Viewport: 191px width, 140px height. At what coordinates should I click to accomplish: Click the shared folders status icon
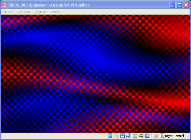[x=135, y=136]
